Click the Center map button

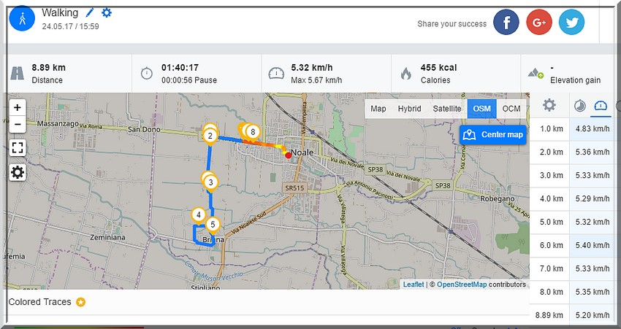coord(493,135)
